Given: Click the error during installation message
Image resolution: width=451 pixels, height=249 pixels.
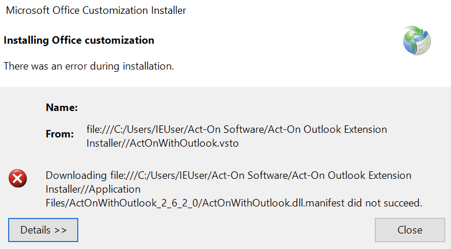Looking at the screenshot, I should tap(89, 66).
